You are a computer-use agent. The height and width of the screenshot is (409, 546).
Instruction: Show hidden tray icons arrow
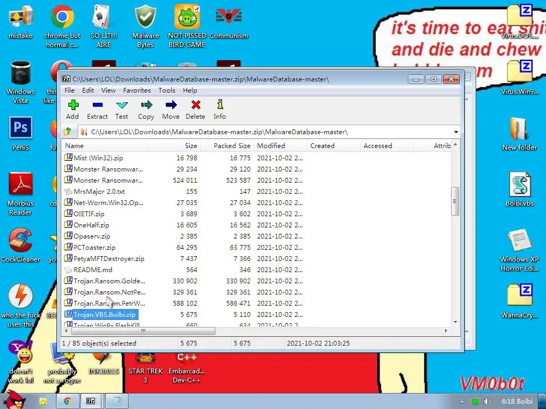tap(462, 402)
